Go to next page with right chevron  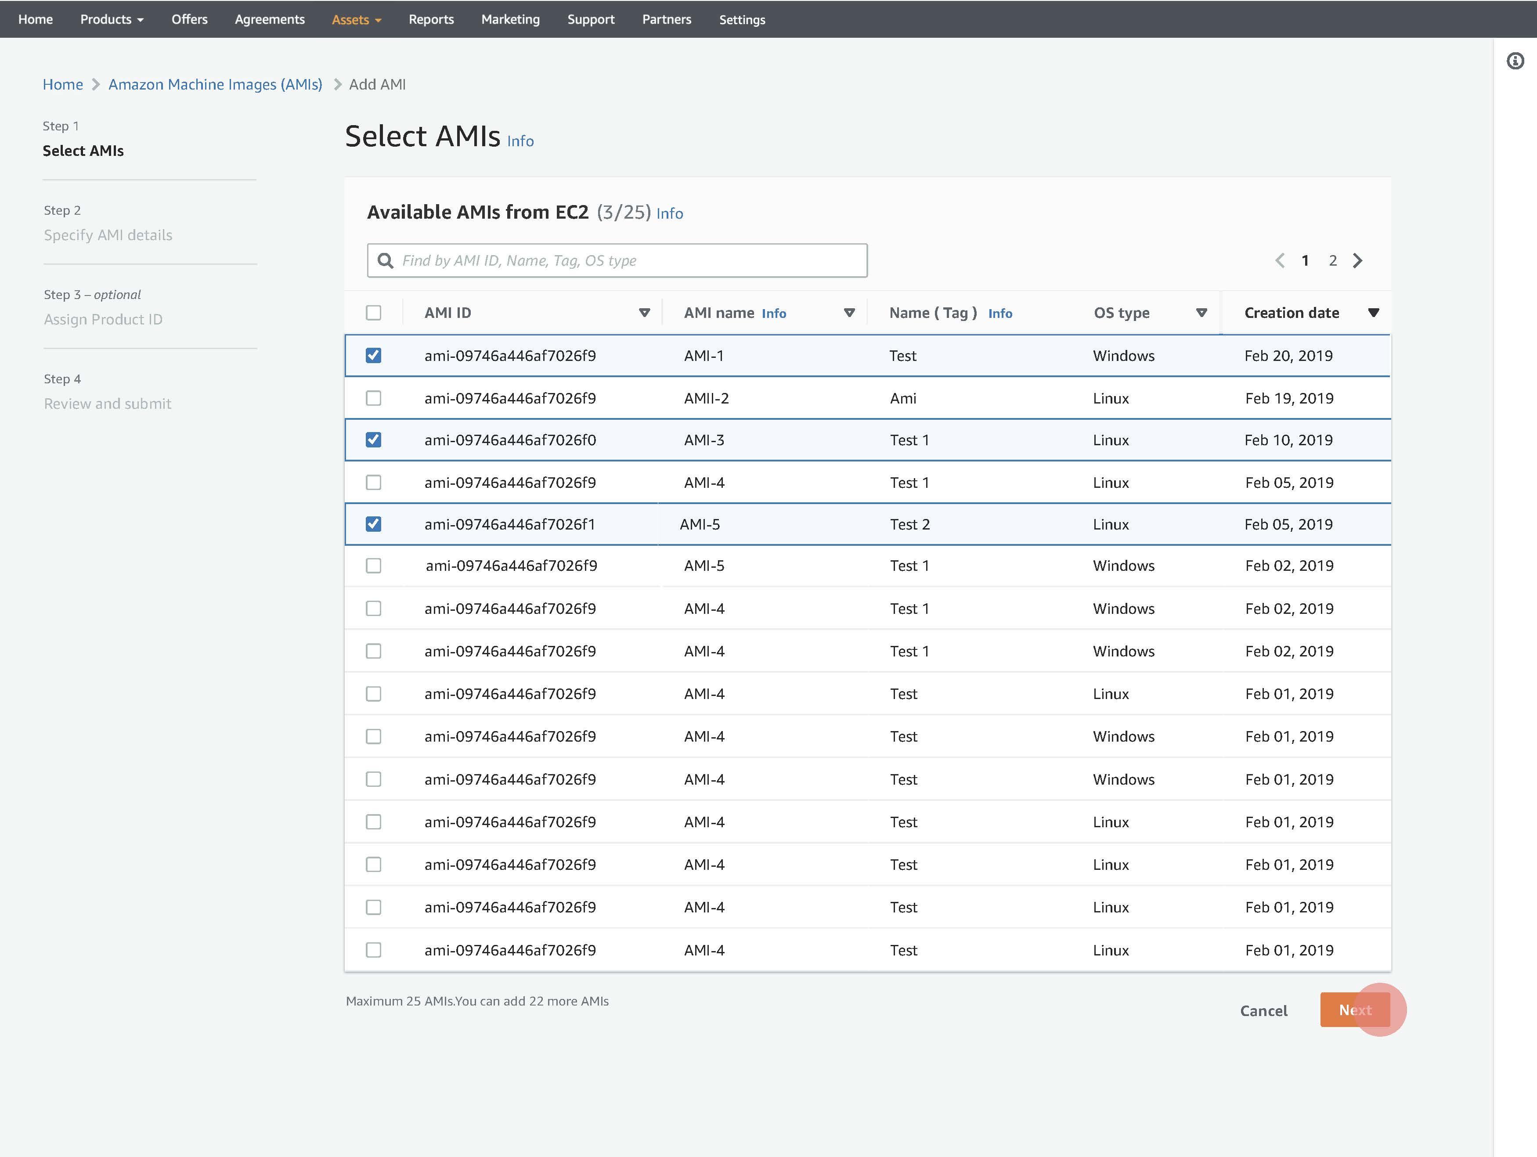coord(1358,260)
